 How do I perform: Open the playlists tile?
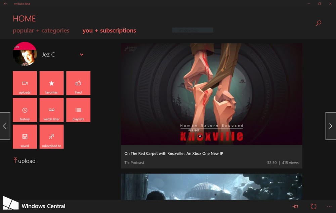(78, 110)
